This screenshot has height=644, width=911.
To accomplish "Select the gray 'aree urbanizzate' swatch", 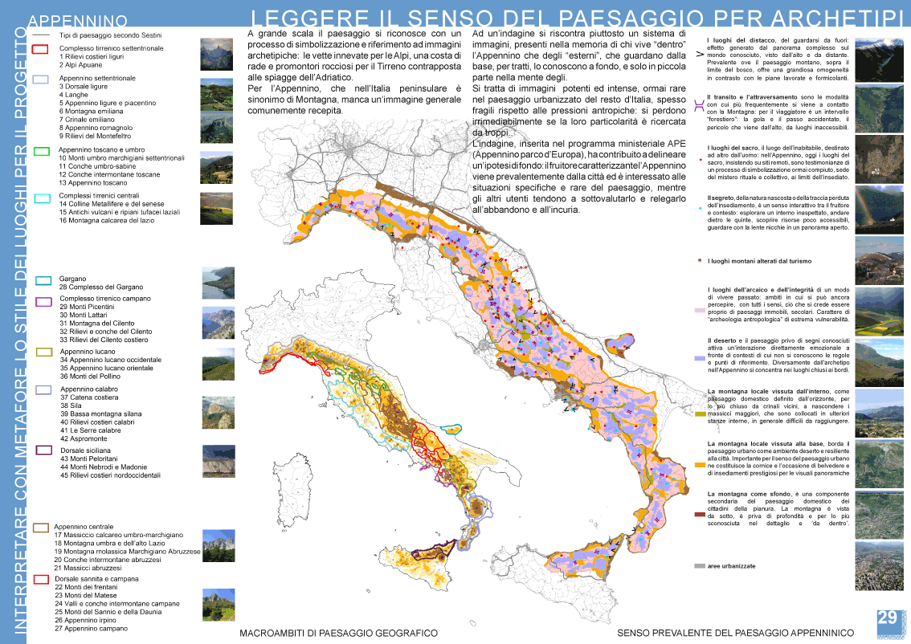I will [699, 566].
